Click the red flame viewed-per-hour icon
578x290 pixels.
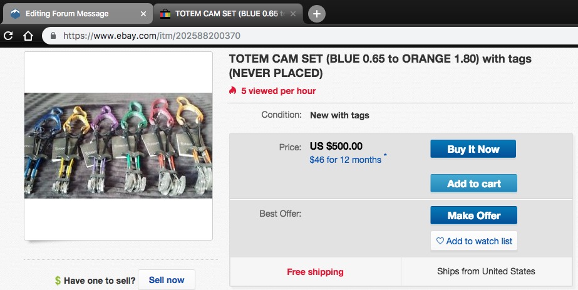233,91
